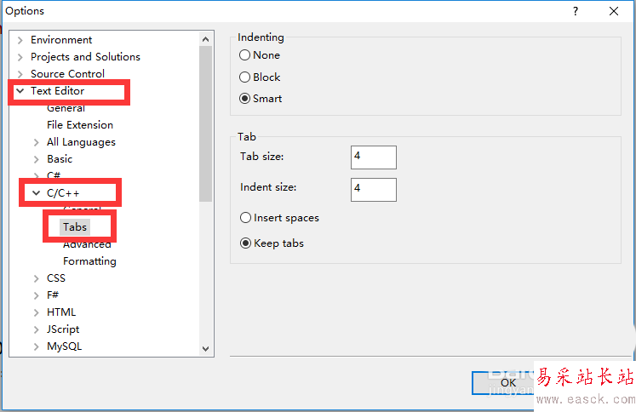Click the Tab size input field
636x412 pixels.
pyautogui.click(x=373, y=157)
